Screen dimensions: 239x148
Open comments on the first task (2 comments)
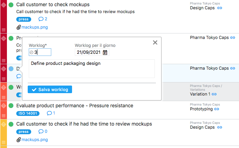[x=43, y=19]
